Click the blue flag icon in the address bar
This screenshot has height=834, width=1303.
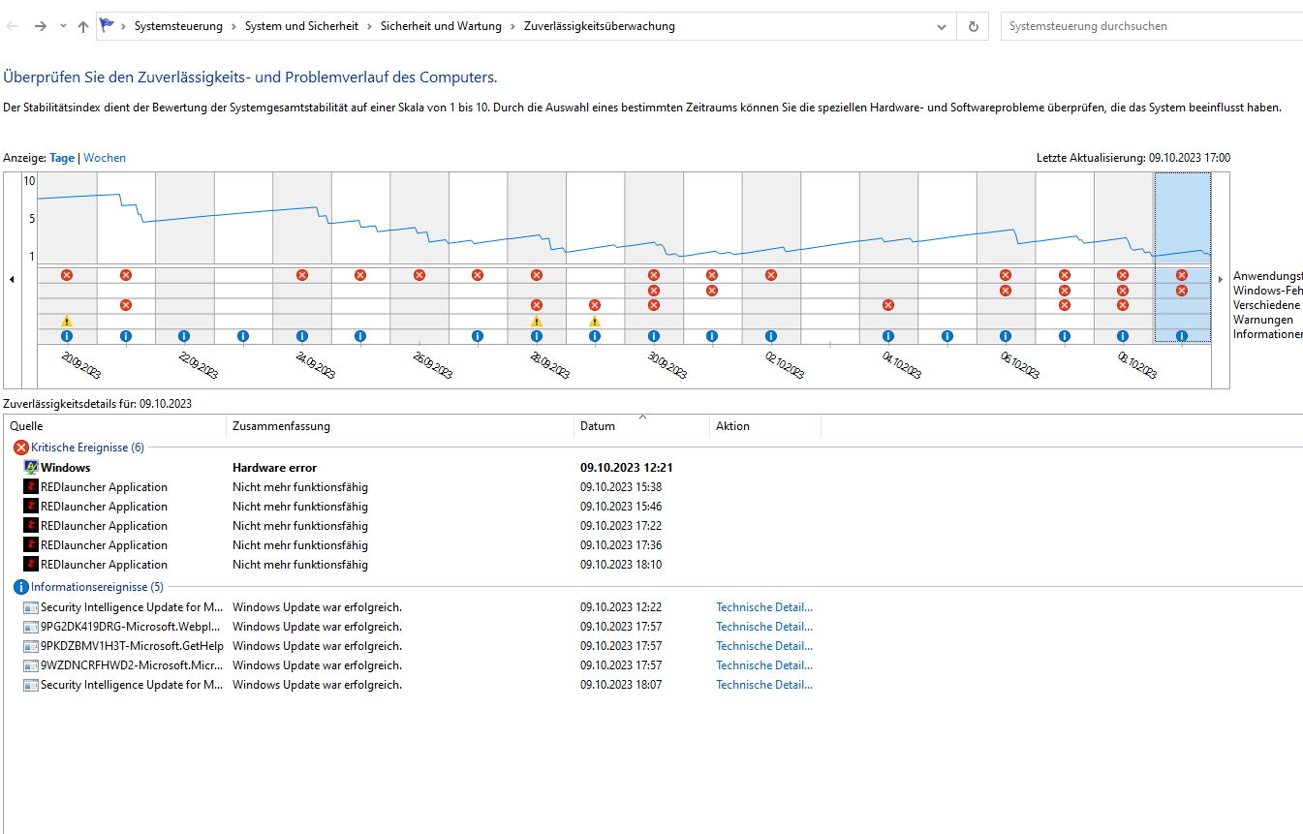[107, 26]
